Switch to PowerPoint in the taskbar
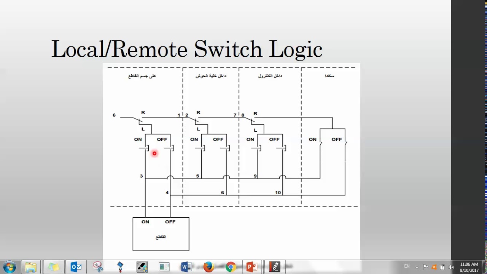 click(252, 267)
